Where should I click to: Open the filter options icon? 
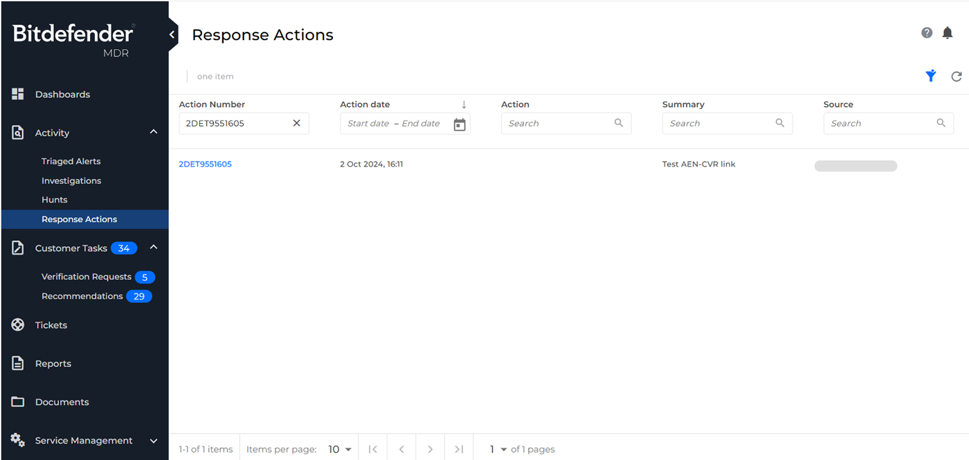930,76
